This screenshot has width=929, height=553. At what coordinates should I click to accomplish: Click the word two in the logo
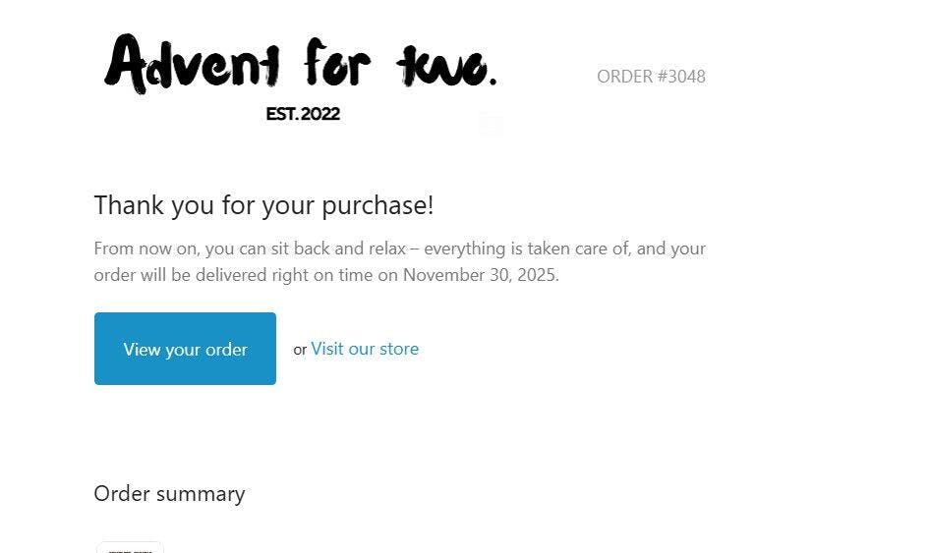point(446,67)
